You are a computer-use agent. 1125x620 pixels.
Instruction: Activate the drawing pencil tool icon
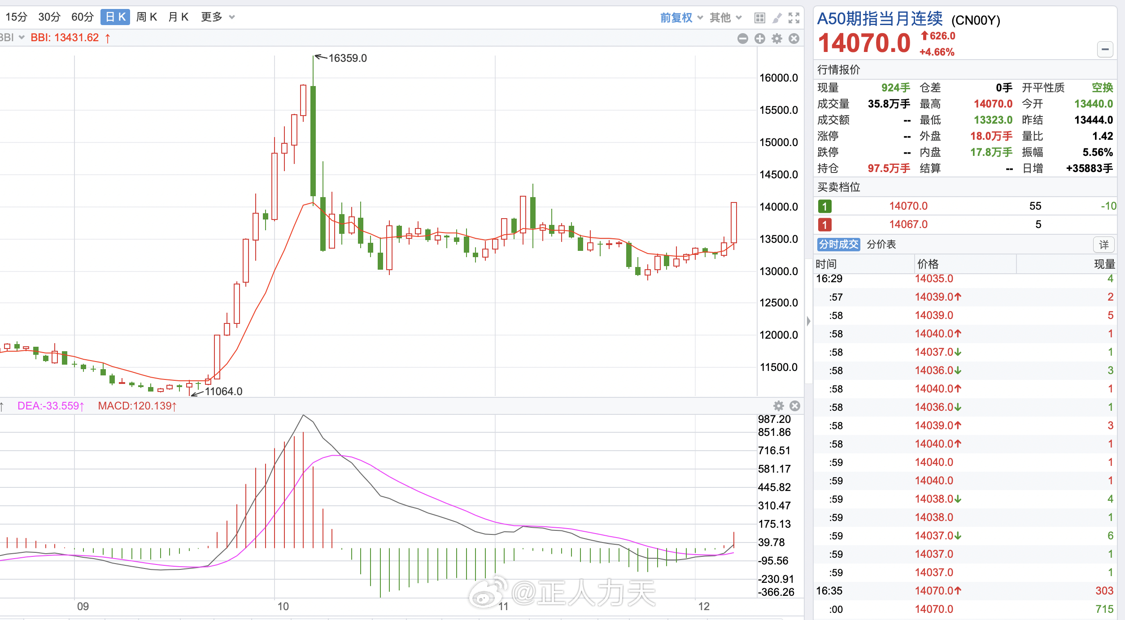pyautogui.click(x=777, y=18)
